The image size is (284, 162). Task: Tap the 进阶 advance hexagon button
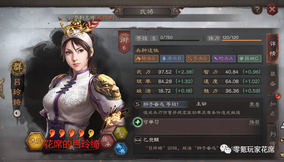pos(36,141)
